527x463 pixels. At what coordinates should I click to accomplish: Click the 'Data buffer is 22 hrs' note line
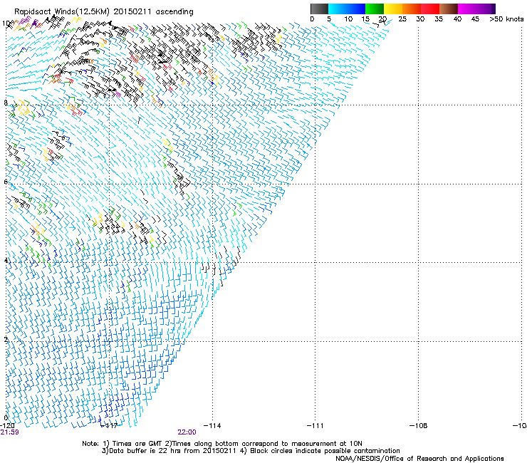(251, 451)
